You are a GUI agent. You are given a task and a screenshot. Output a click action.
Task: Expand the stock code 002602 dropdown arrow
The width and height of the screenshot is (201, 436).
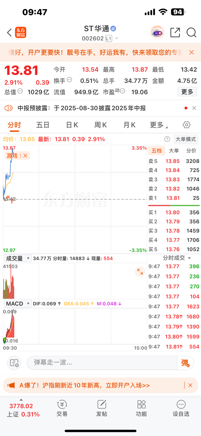click(117, 39)
